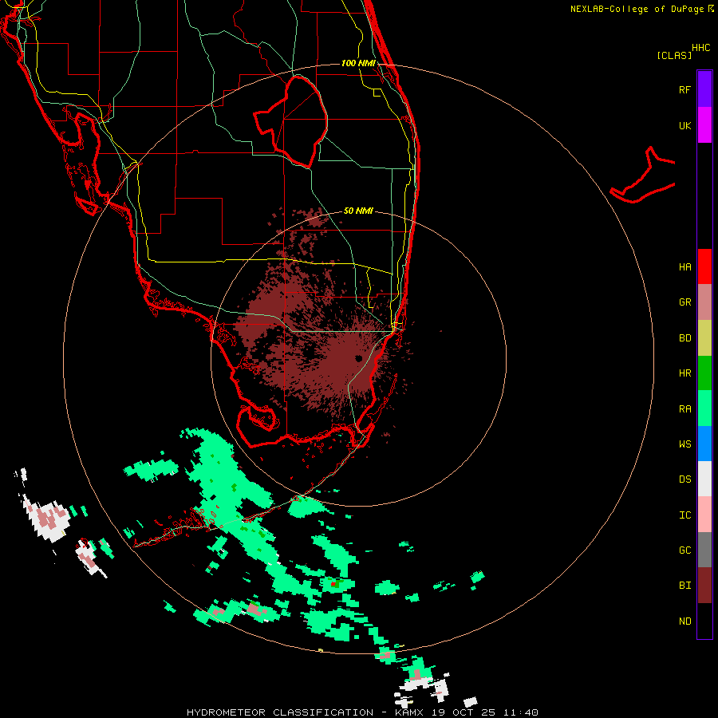
Task: Click the 100 NMI range ring label
Action: coord(358,63)
